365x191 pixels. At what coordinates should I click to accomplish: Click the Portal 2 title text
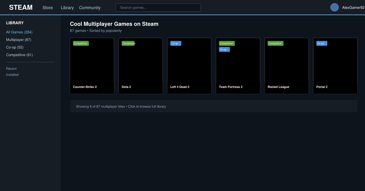click(322, 87)
